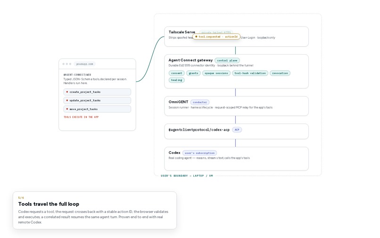Click the OmniGENT heading
380x238 pixels.
(178, 102)
